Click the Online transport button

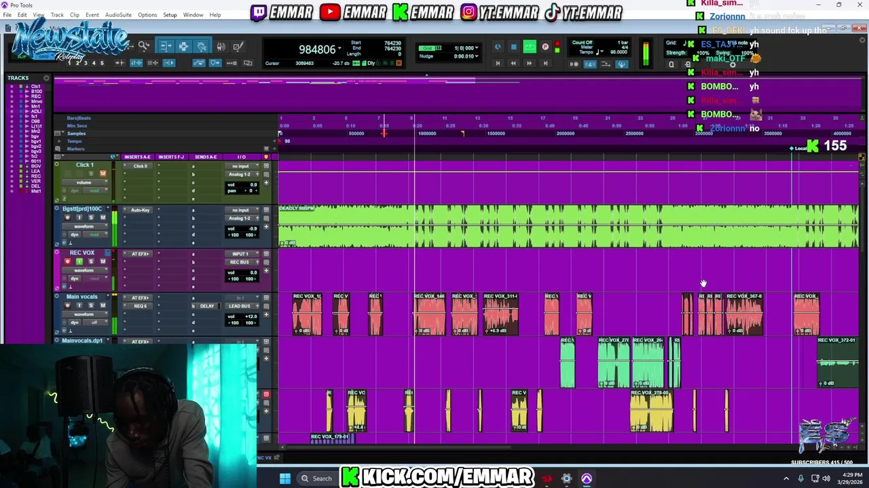(498, 47)
